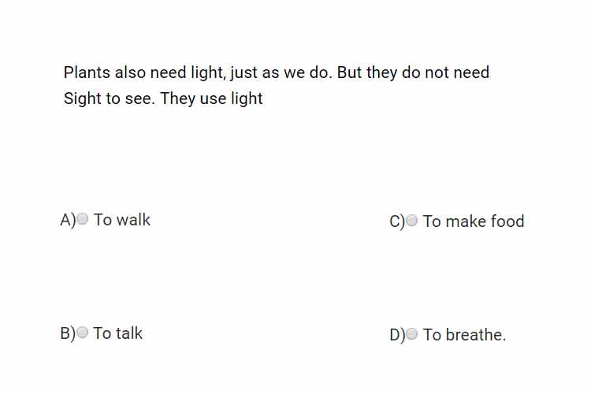Select the radio button for option A
Image resolution: width=591 pixels, height=394 pixels.
point(82,219)
